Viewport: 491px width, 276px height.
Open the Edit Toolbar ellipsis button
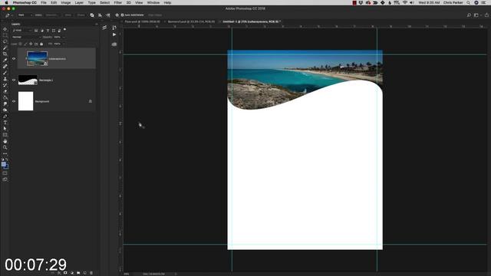pos(5,153)
